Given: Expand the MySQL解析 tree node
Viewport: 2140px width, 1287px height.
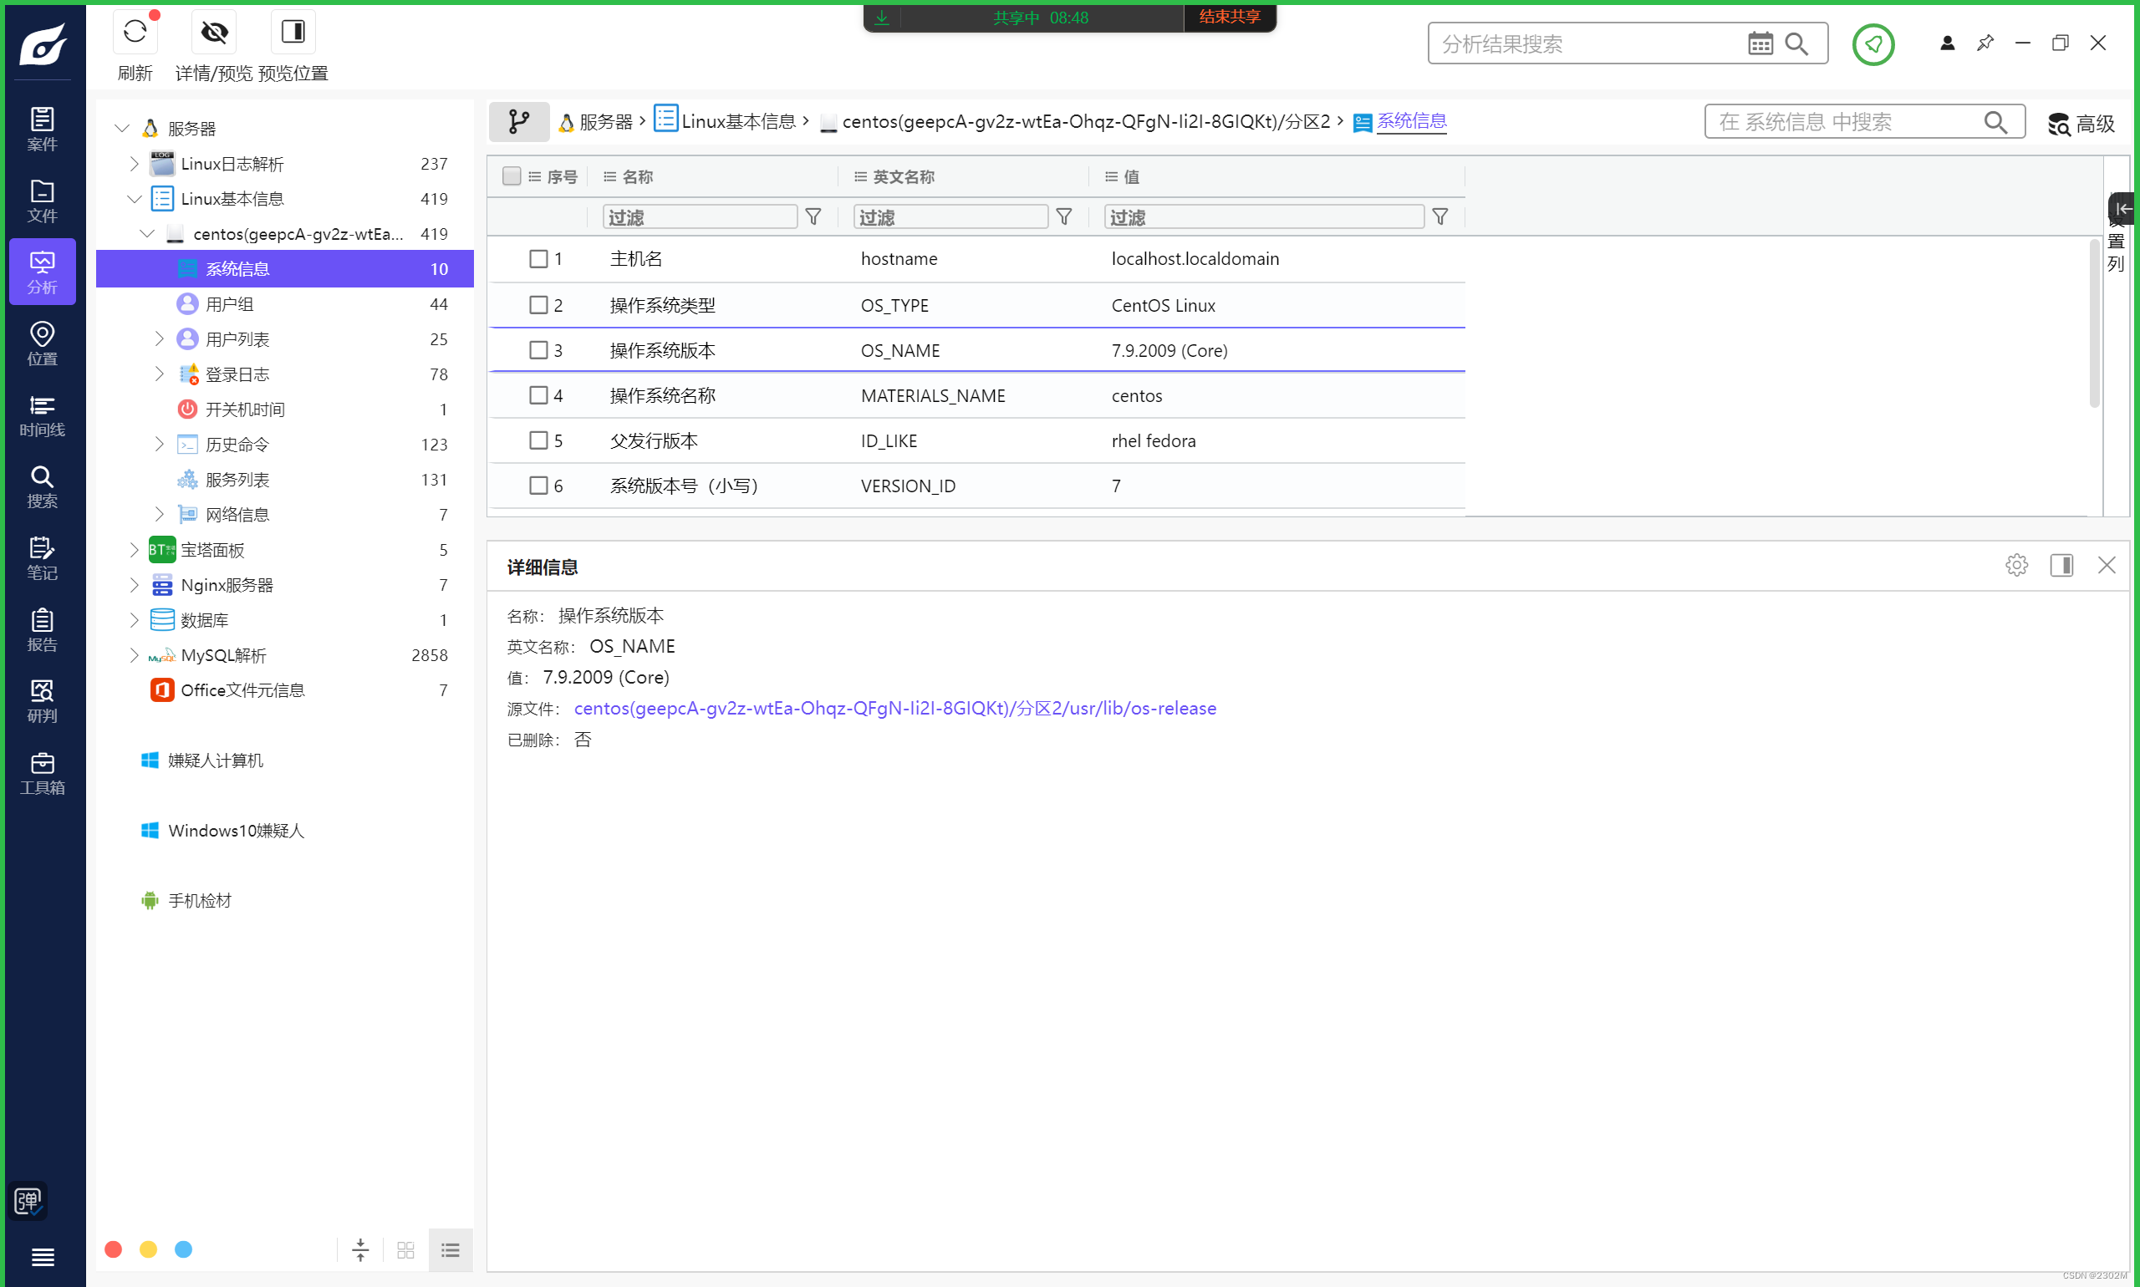Looking at the screenshot, I should [x=134, y=654].
